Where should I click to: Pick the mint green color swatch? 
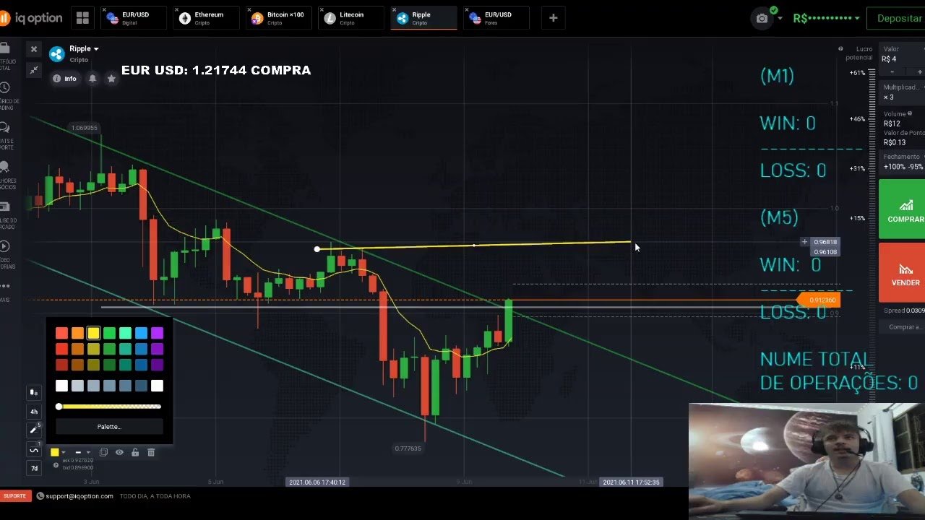[125, 333]
